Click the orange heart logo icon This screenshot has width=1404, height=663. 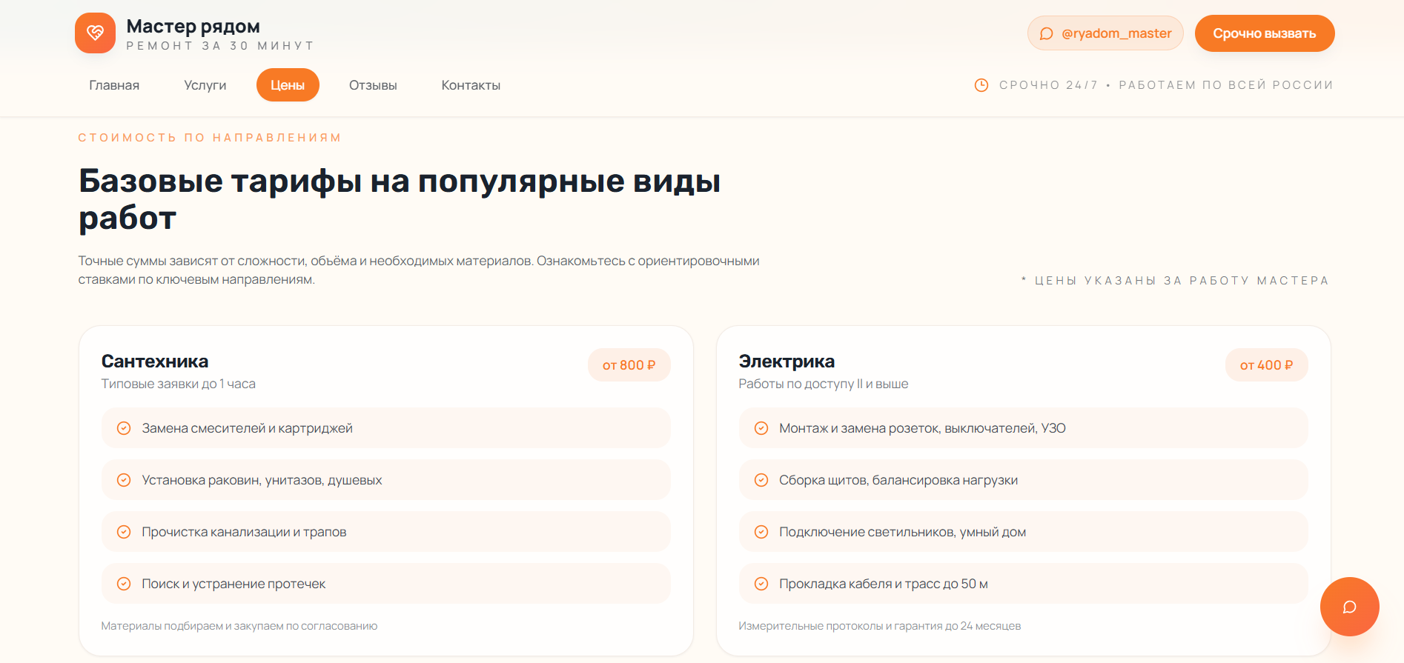95,33
